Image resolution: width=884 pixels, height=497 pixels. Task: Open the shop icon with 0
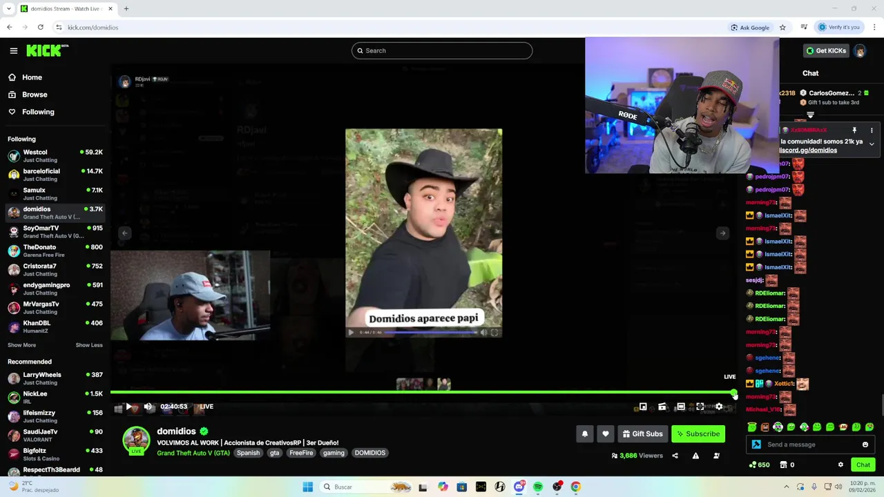click(x=787, y=465)
